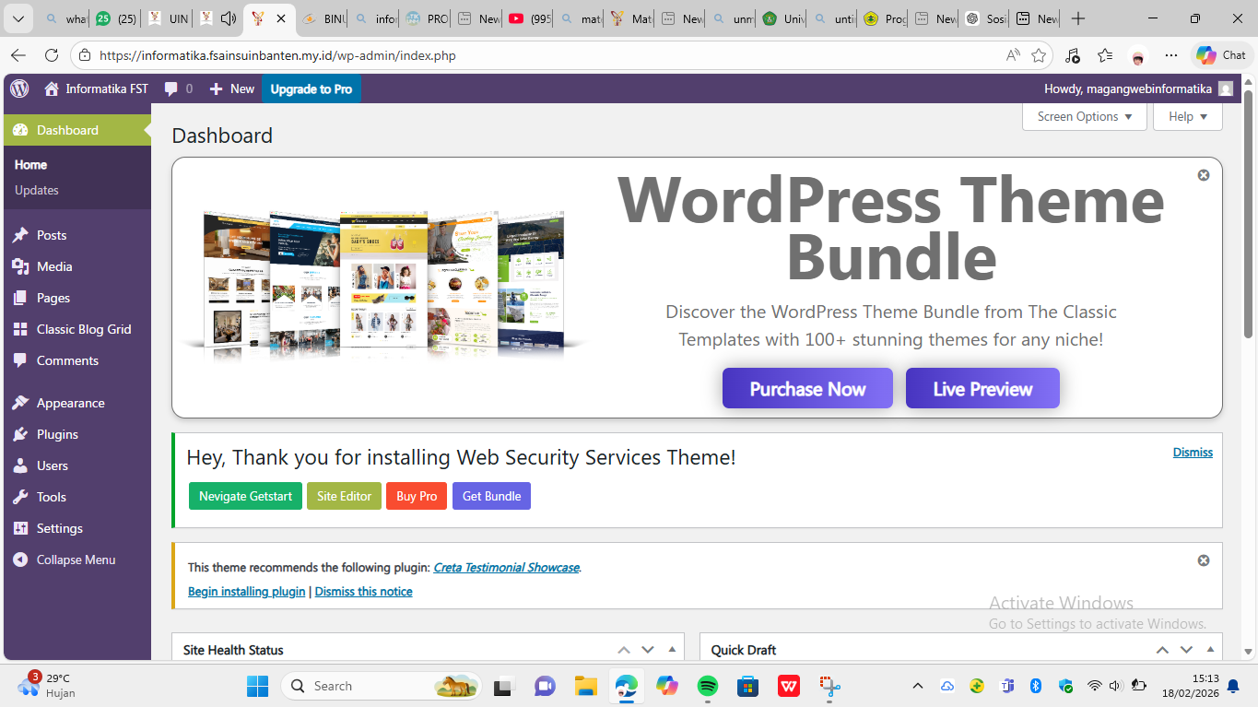Open the tab search dropdown arrow
This screenshot has width=1258, height=707.
(x=18, y=18)
